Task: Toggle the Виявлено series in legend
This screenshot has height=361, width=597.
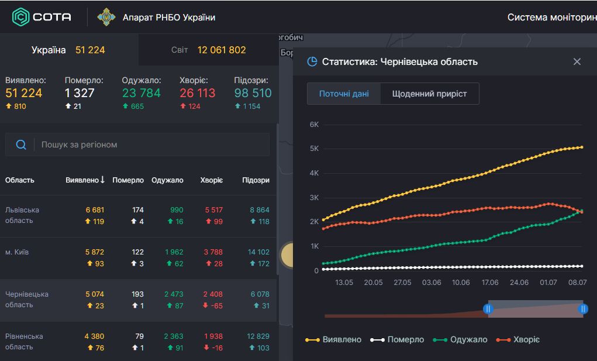Action: 334,339
